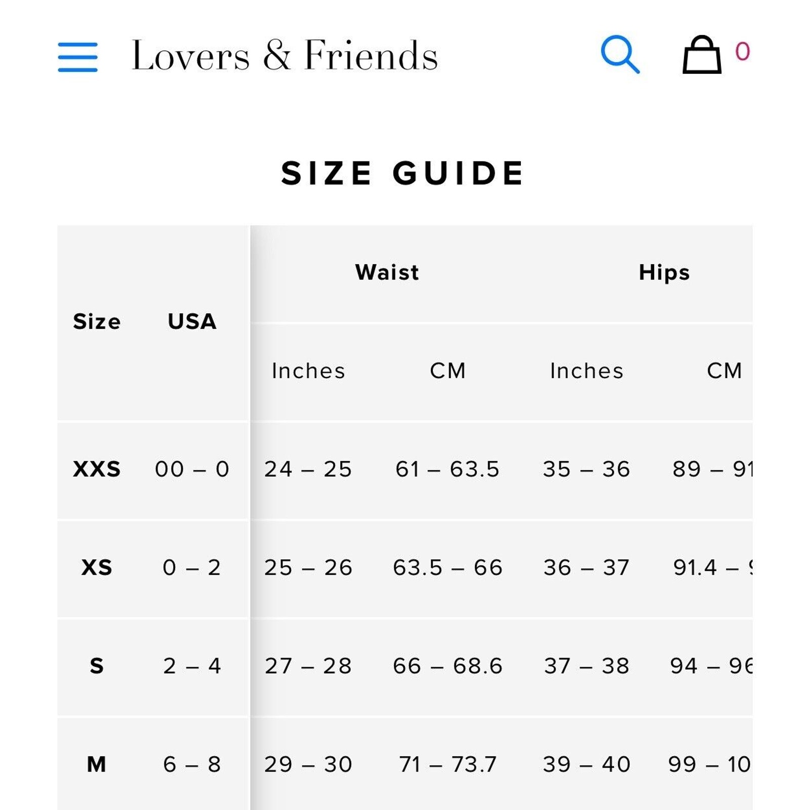The height and width of the screenshot is (810, 810).
Task: Go to Lovers & Friends home logo
Action: click(x=285, y=55)
